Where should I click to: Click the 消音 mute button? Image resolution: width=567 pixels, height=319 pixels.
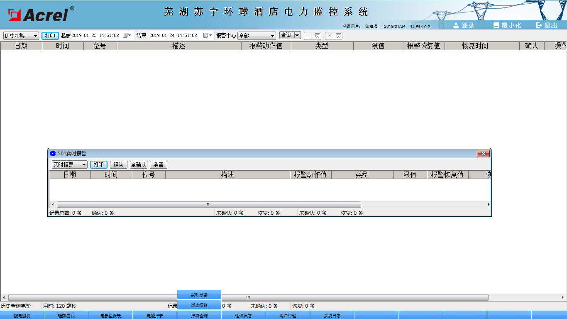tap(158, 165)
